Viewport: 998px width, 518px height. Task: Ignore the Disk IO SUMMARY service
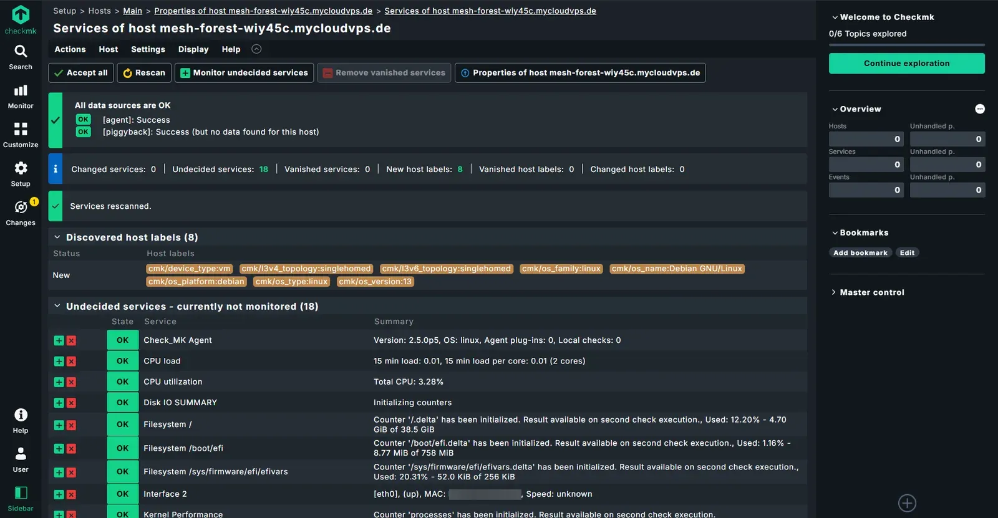(x=71, y=403)
